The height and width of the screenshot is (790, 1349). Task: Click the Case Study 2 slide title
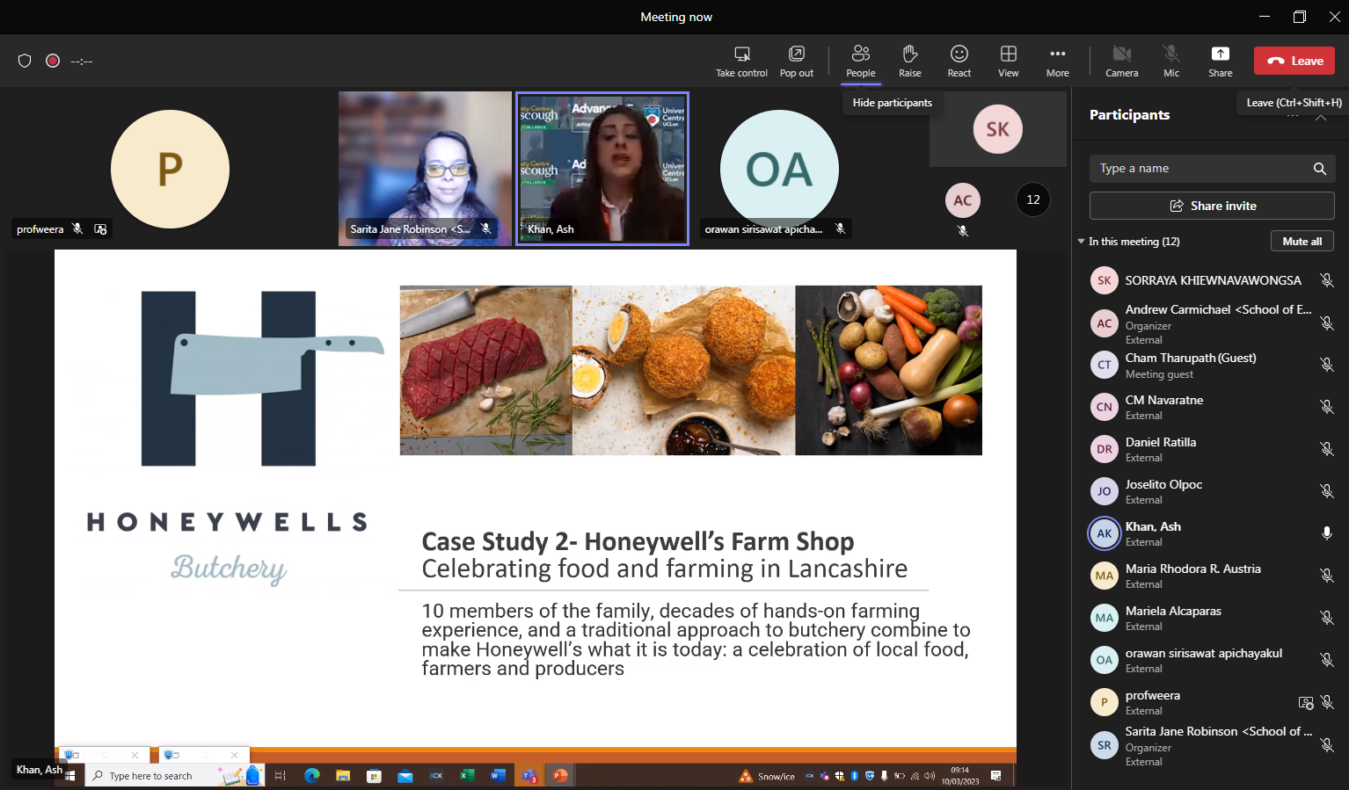(x=638, y=541)
